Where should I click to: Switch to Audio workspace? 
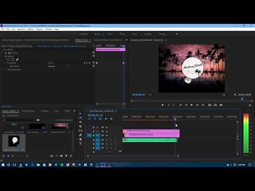[134, 34]
